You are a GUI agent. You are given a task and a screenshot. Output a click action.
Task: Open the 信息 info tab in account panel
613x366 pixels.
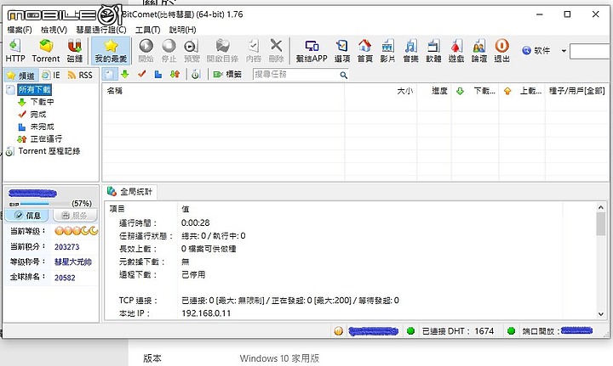pos(27,216)
